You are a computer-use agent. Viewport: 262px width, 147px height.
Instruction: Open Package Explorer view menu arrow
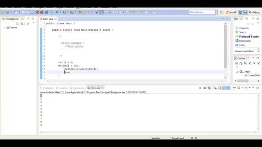[x=33, y=23]
